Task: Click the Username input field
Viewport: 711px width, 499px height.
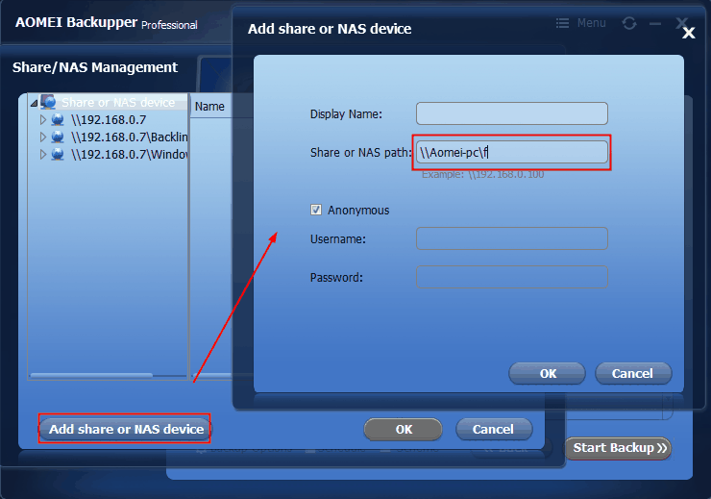Action: (511, 238)
